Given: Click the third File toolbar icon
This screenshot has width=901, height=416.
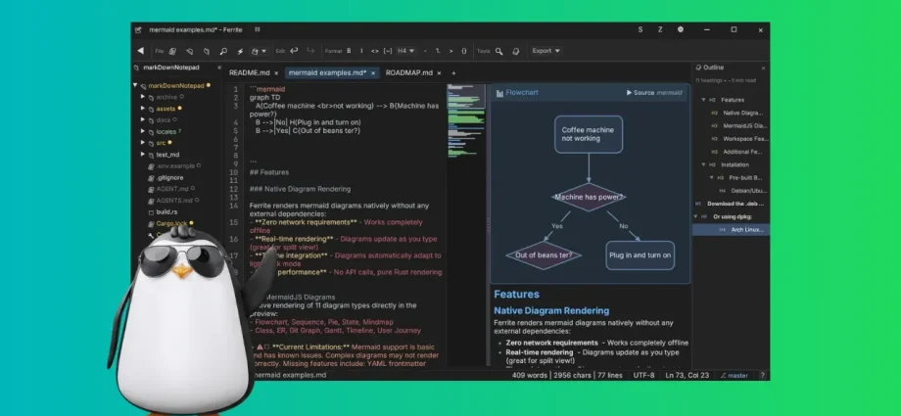Looking at the screenshot, I should pyautogui.click(x=207, y=51).
